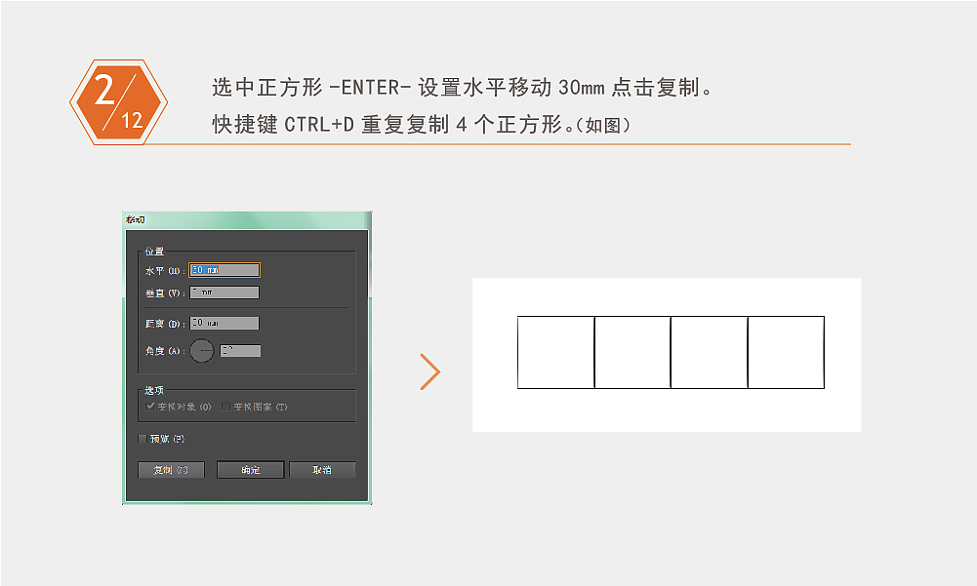The height and width of the screenshot is (586, 977).
Task: Click inside the 垂直 vertical input field
Action: click(224, 292)
